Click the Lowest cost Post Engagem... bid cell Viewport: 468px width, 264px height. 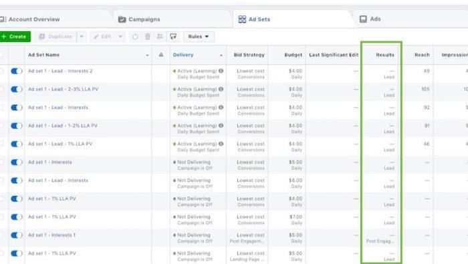(x=247, y=238)
